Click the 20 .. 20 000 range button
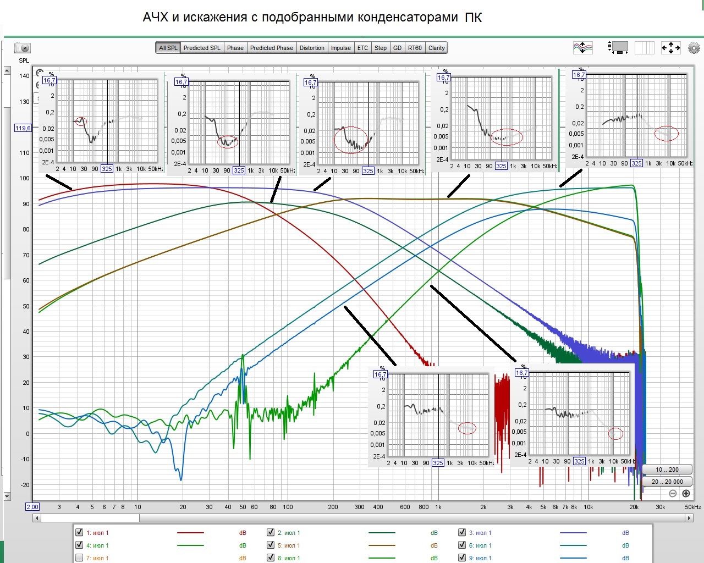The height and width of the screenshot is (563, 704). click(667, 482)
